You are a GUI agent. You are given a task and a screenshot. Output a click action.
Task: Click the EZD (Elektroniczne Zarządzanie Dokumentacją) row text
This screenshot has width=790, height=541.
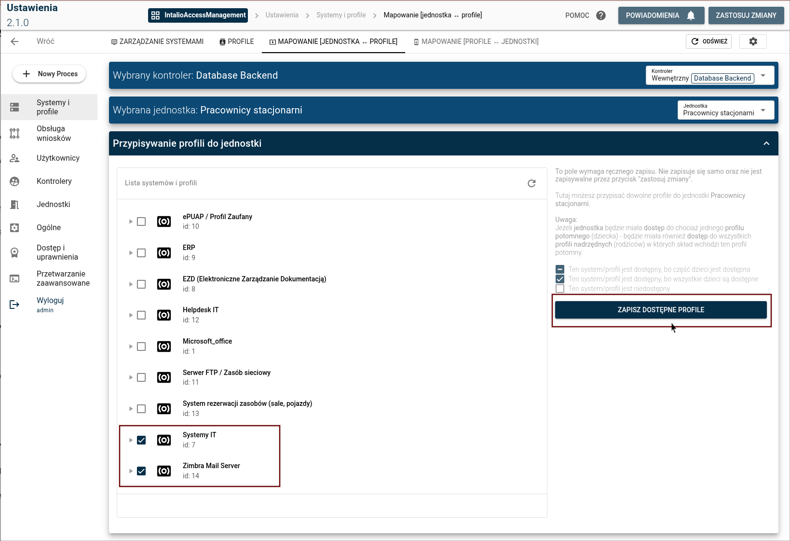(x=254, y=279)
